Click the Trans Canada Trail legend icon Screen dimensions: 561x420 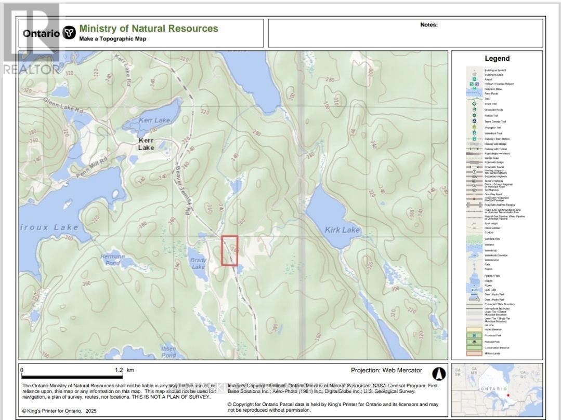coord(474,121)
